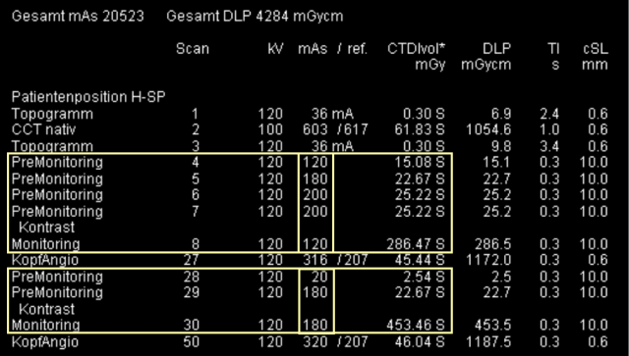Viewport: 629px width, 356px height.
Task: Click the KopfAngio label of scan 50
Action: pyautogui.click(x=45, y=342)
